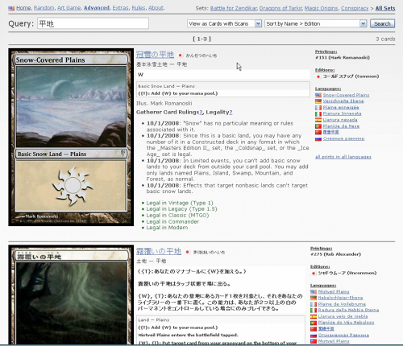Image resolution: width=403 pixels, height=346 pixels.
Task: Click Russian flag beside Отуманенная Равнина
Action: click(x=314, y=336)
